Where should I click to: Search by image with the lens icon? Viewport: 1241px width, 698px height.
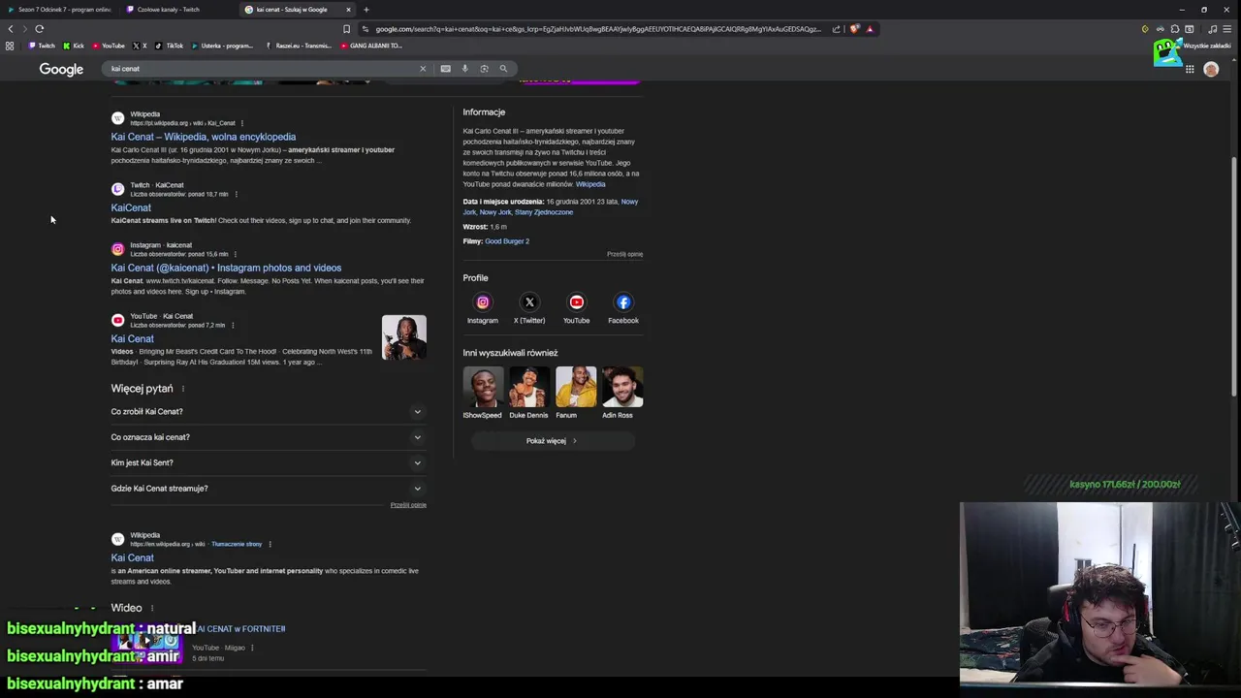pos(484,69)
